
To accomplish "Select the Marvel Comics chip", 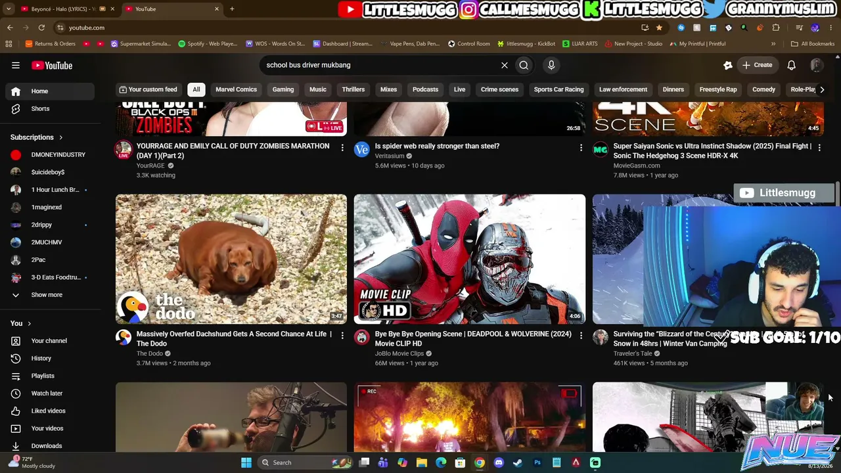I will [x=237, y=89].
